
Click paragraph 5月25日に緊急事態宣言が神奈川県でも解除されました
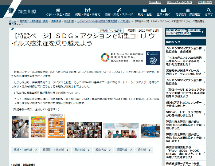click(47, 93)
